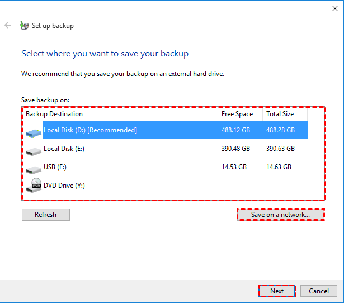
Task: Choose USB (F:) as backup destination
Action: 55,167
